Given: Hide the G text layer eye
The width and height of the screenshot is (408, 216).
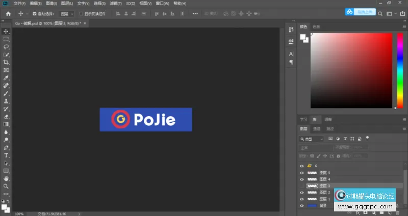Looking at the screenshot, I should point(302,166).
